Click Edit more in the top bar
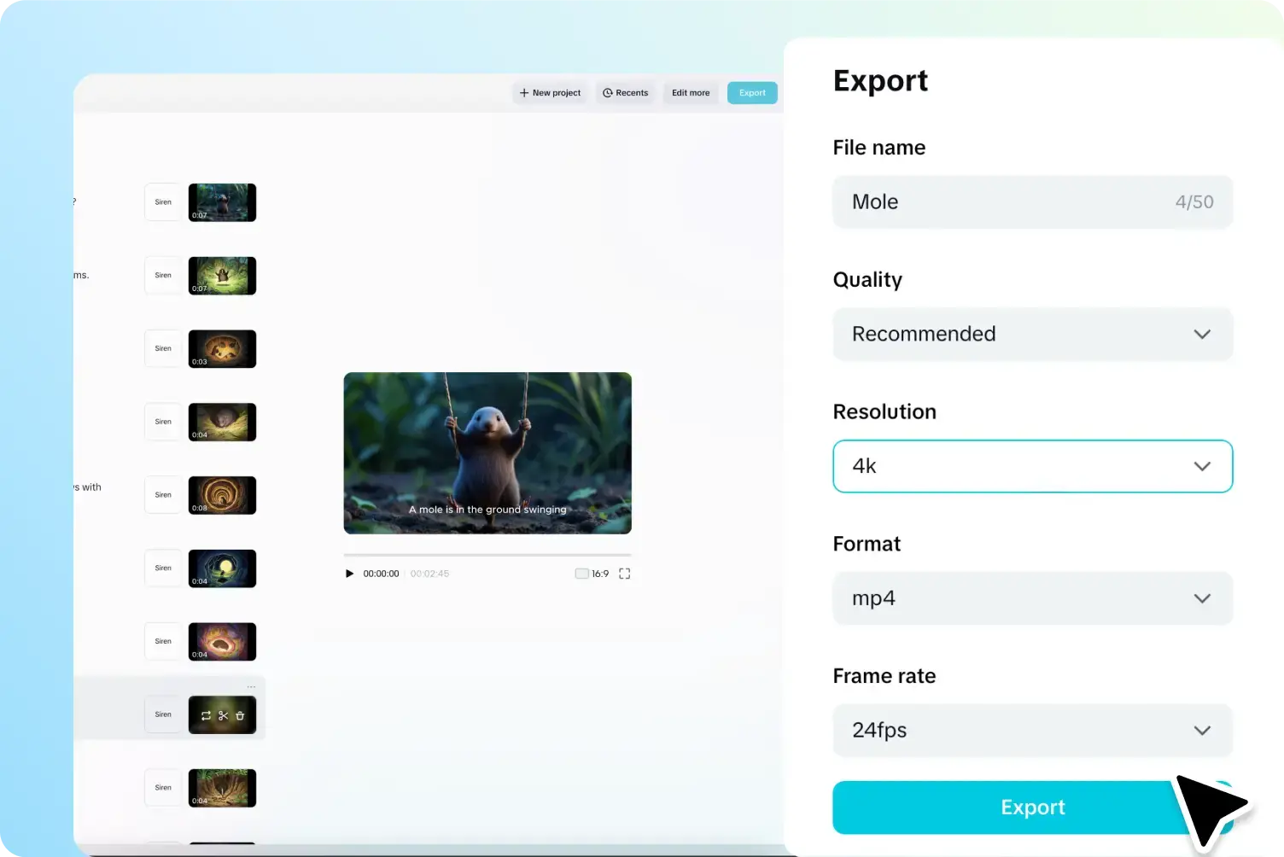The height and width of the screenshot is (857, 1284). click(691, 93)
